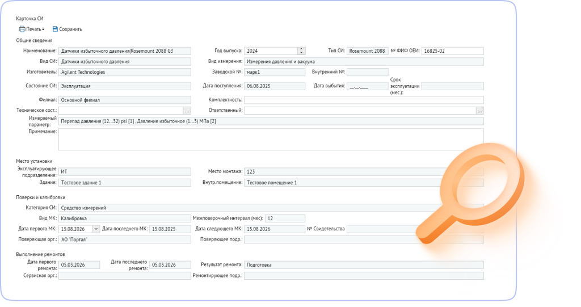581x307 pixels.
Task: Focus the Наименование field
Action: point(124,51)
